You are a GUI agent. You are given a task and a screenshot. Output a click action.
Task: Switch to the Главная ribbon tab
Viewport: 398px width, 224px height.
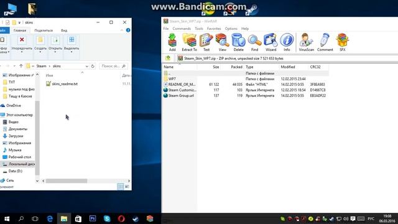pyautogui.click(x=20, y=30)
